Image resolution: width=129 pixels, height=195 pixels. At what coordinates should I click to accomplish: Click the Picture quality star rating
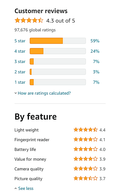(x=86, y=179)
